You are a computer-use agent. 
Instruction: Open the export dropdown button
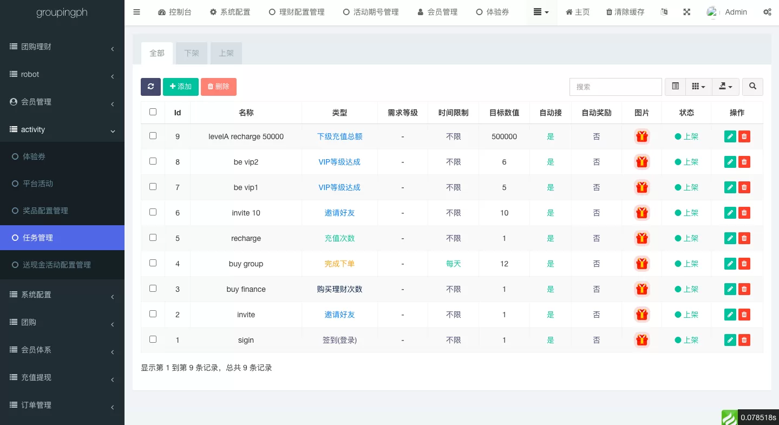point(725,87)
